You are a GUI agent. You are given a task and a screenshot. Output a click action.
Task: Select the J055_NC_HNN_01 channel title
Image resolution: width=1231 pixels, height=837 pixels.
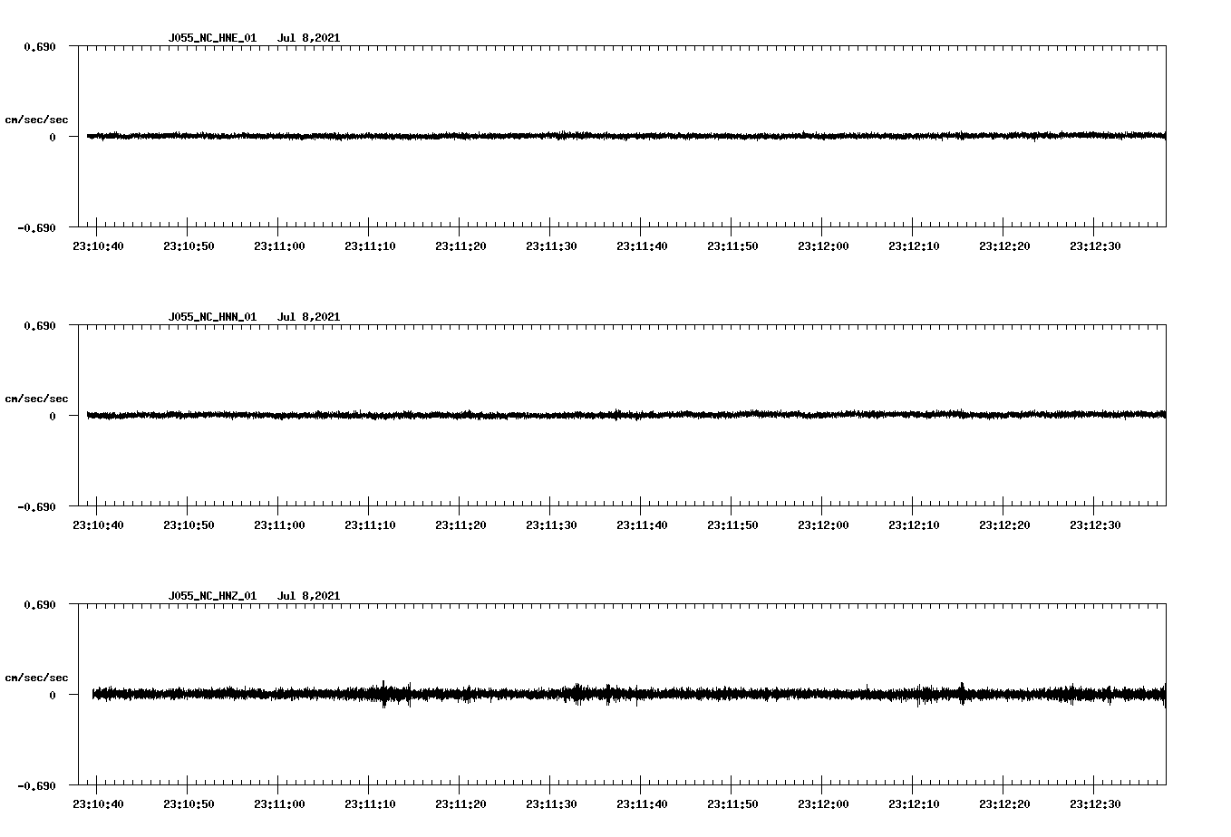pyautogui.click(x=211, y=316)
